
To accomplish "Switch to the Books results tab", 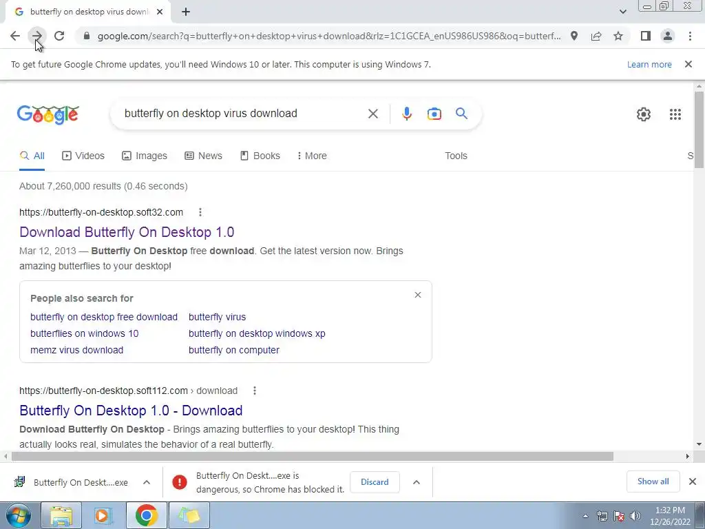I will point(260,156).
